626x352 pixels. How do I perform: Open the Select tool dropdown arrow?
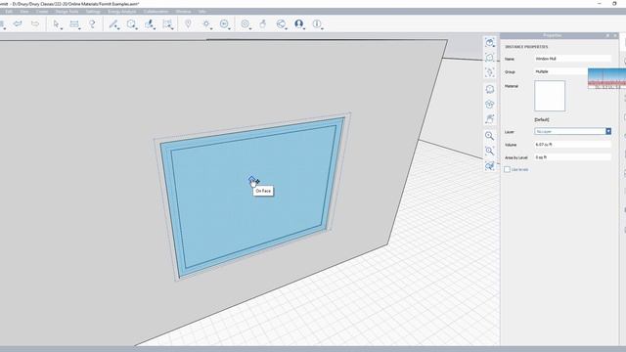[62, 28]
